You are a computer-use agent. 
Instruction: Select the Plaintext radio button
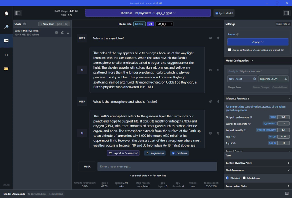(x=227, y=178)
